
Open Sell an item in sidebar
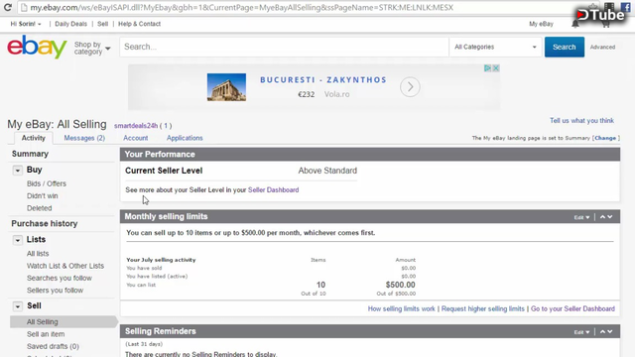tap(46, 334)
